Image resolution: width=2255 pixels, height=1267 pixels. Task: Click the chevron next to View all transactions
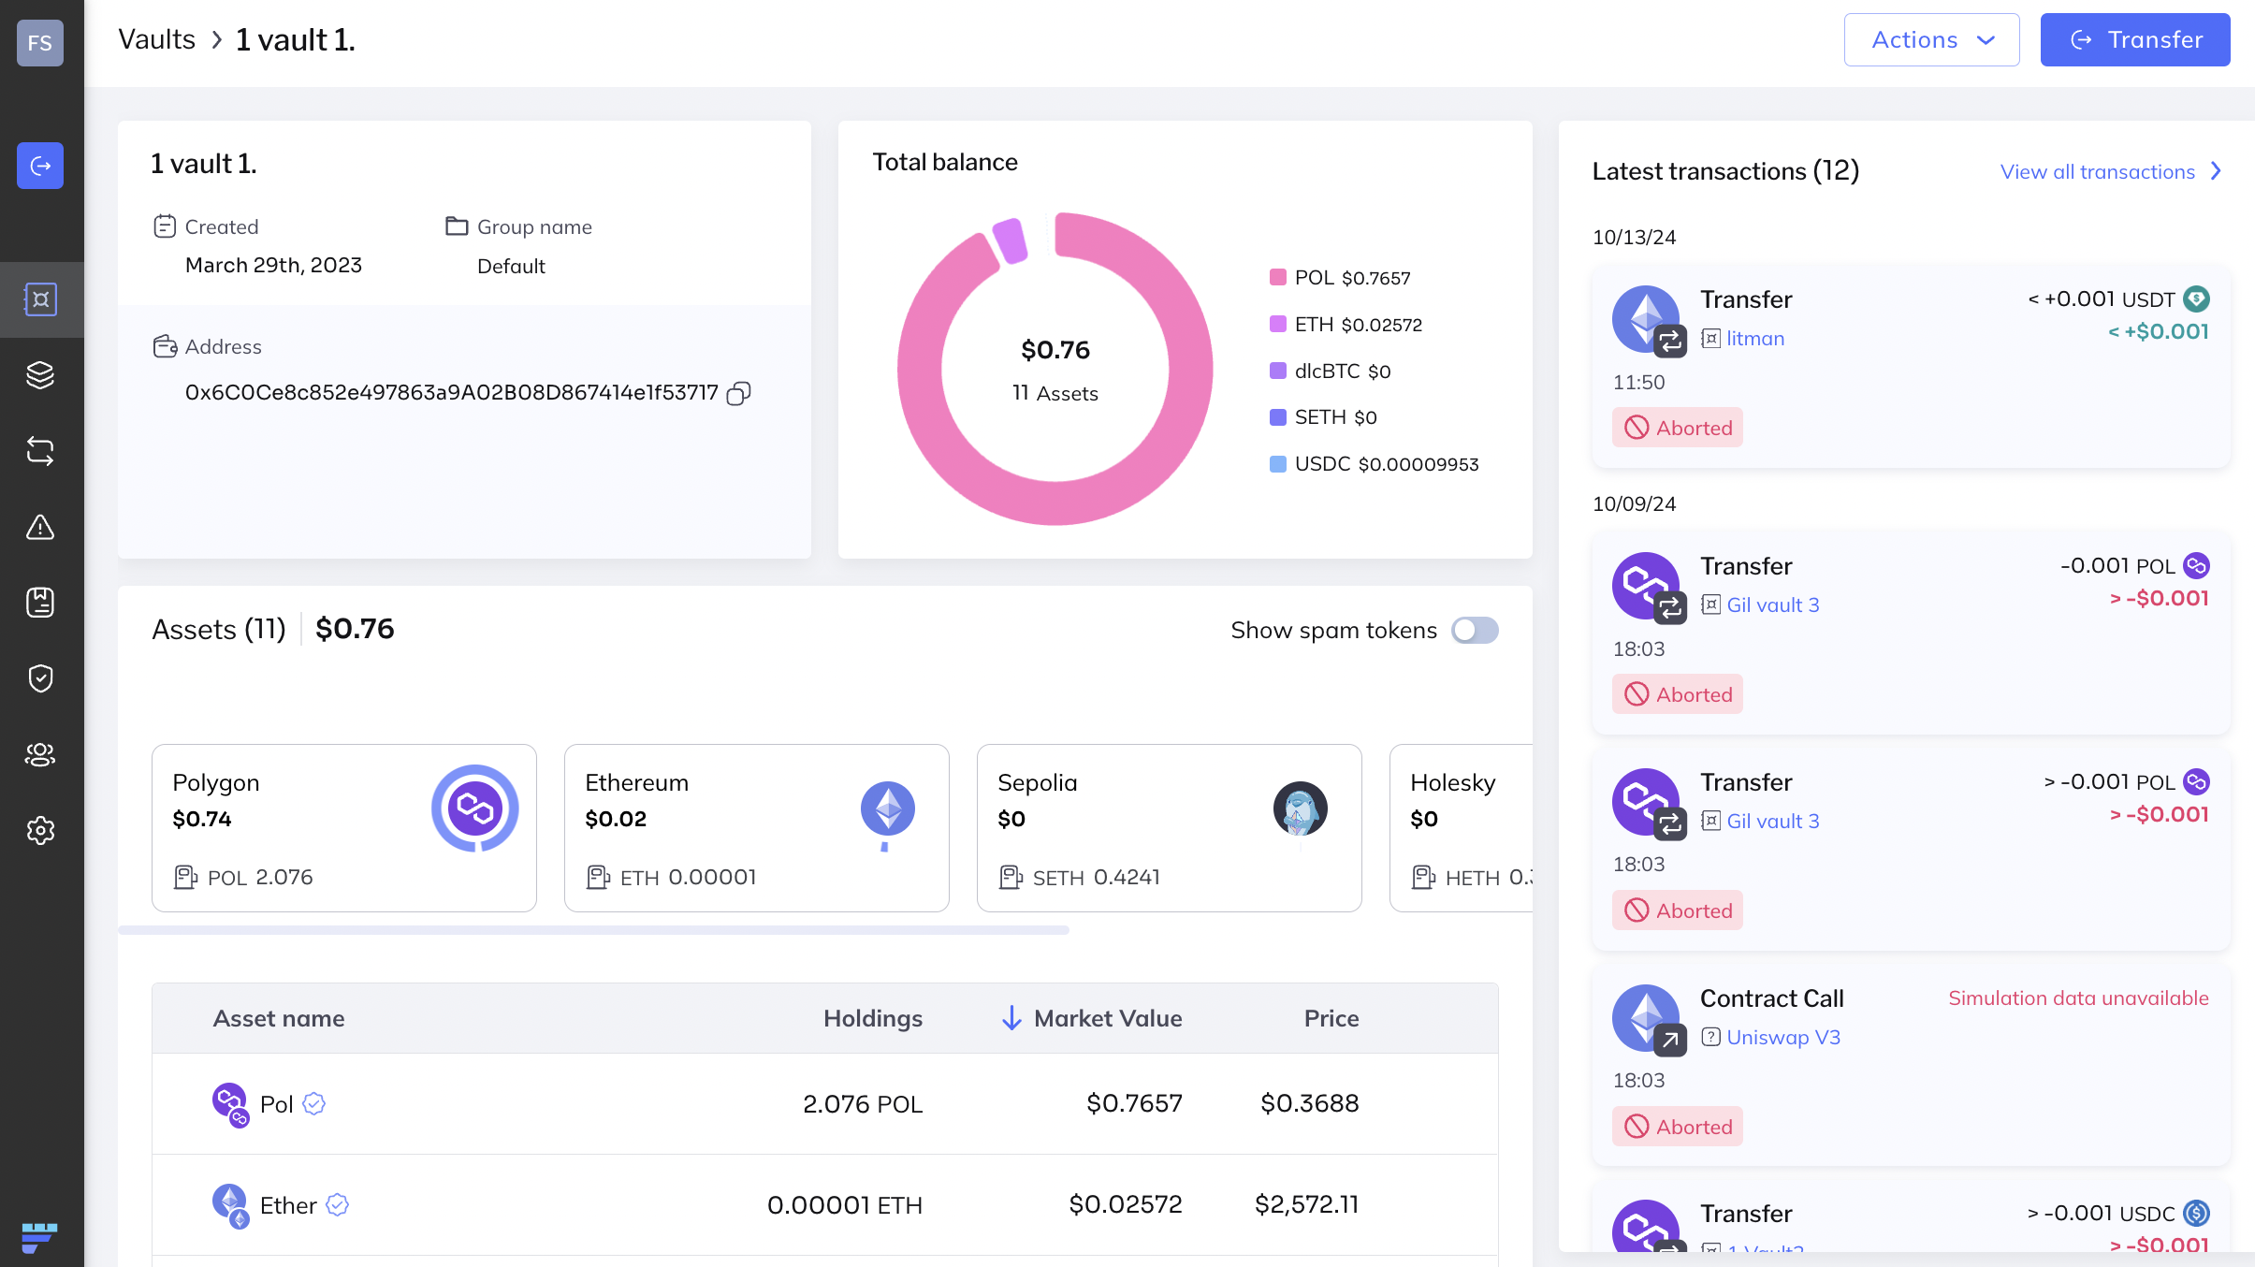(2216, 171)
